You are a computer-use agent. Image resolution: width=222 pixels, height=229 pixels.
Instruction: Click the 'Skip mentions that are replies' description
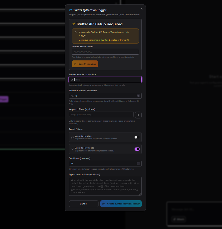tap(96, 139)
